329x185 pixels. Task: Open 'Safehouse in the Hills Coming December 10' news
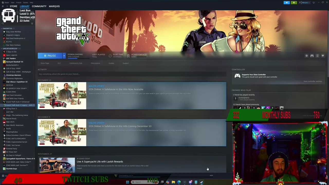pos(132,133)
